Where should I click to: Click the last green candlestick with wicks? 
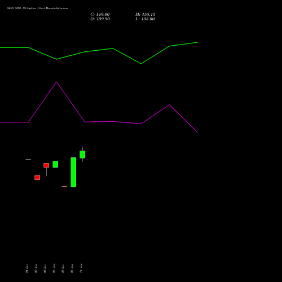[x=82, y=155]
